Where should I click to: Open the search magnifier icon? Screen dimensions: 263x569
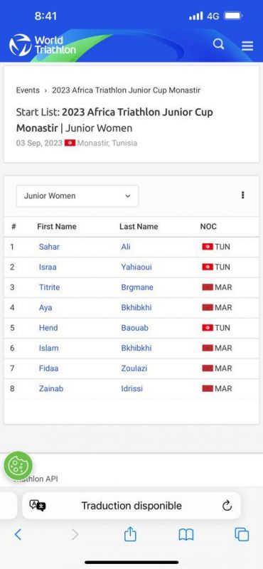[218, 45]
